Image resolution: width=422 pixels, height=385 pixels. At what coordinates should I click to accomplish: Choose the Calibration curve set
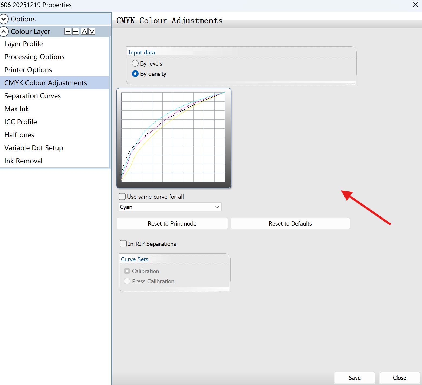pyautogui.click(x=127, y=271)
